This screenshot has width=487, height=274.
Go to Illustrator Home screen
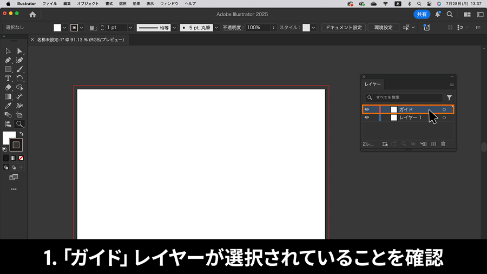[x=32, y=14]
